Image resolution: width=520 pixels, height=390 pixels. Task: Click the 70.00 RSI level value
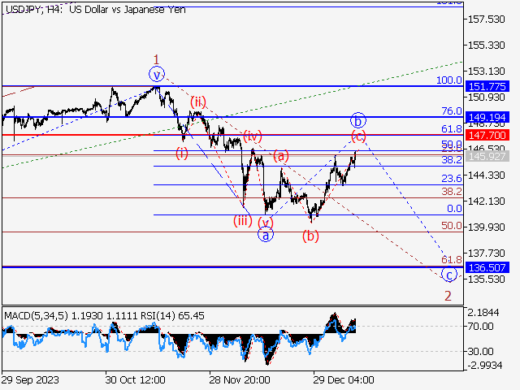tap(480, 327)
